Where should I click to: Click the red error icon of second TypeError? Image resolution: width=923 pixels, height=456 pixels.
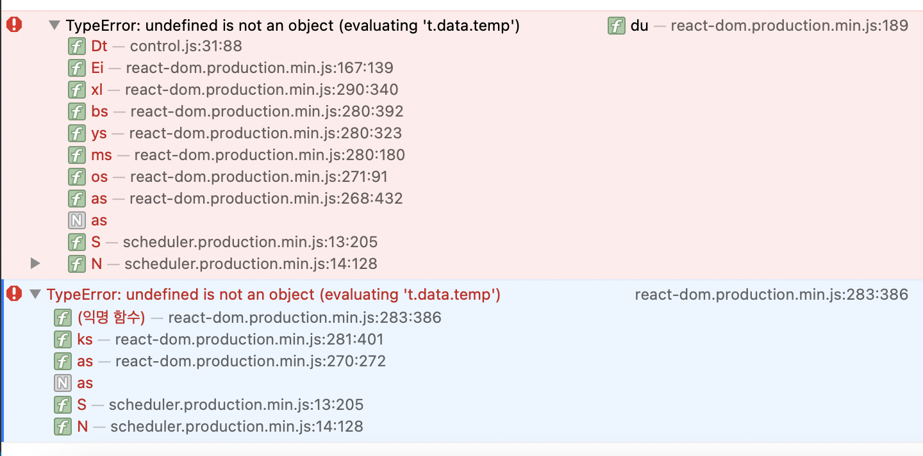(x=14, y=294)
